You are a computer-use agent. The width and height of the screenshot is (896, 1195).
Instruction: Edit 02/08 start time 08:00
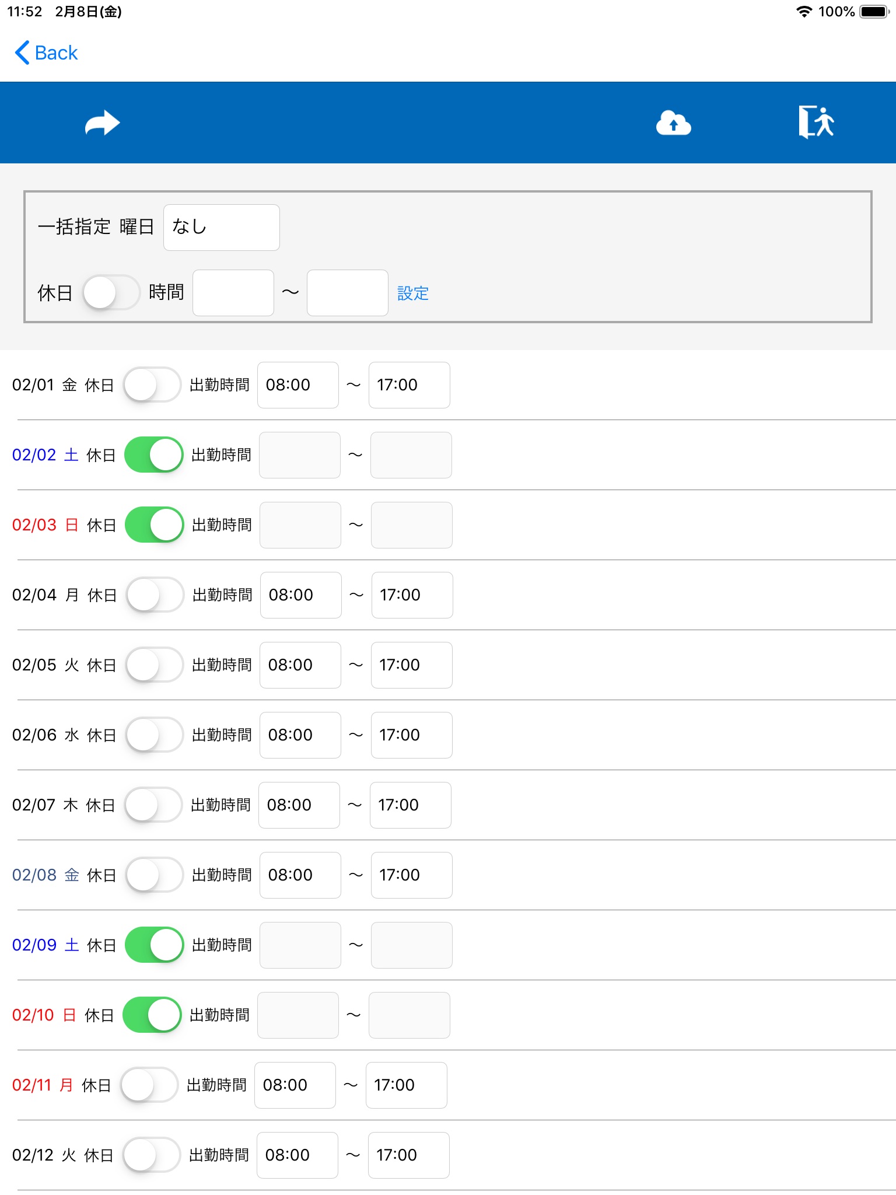[300, 875]
